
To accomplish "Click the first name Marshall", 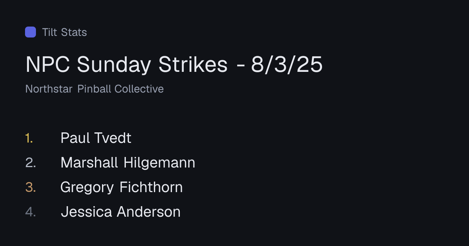I will coord(90,163).
